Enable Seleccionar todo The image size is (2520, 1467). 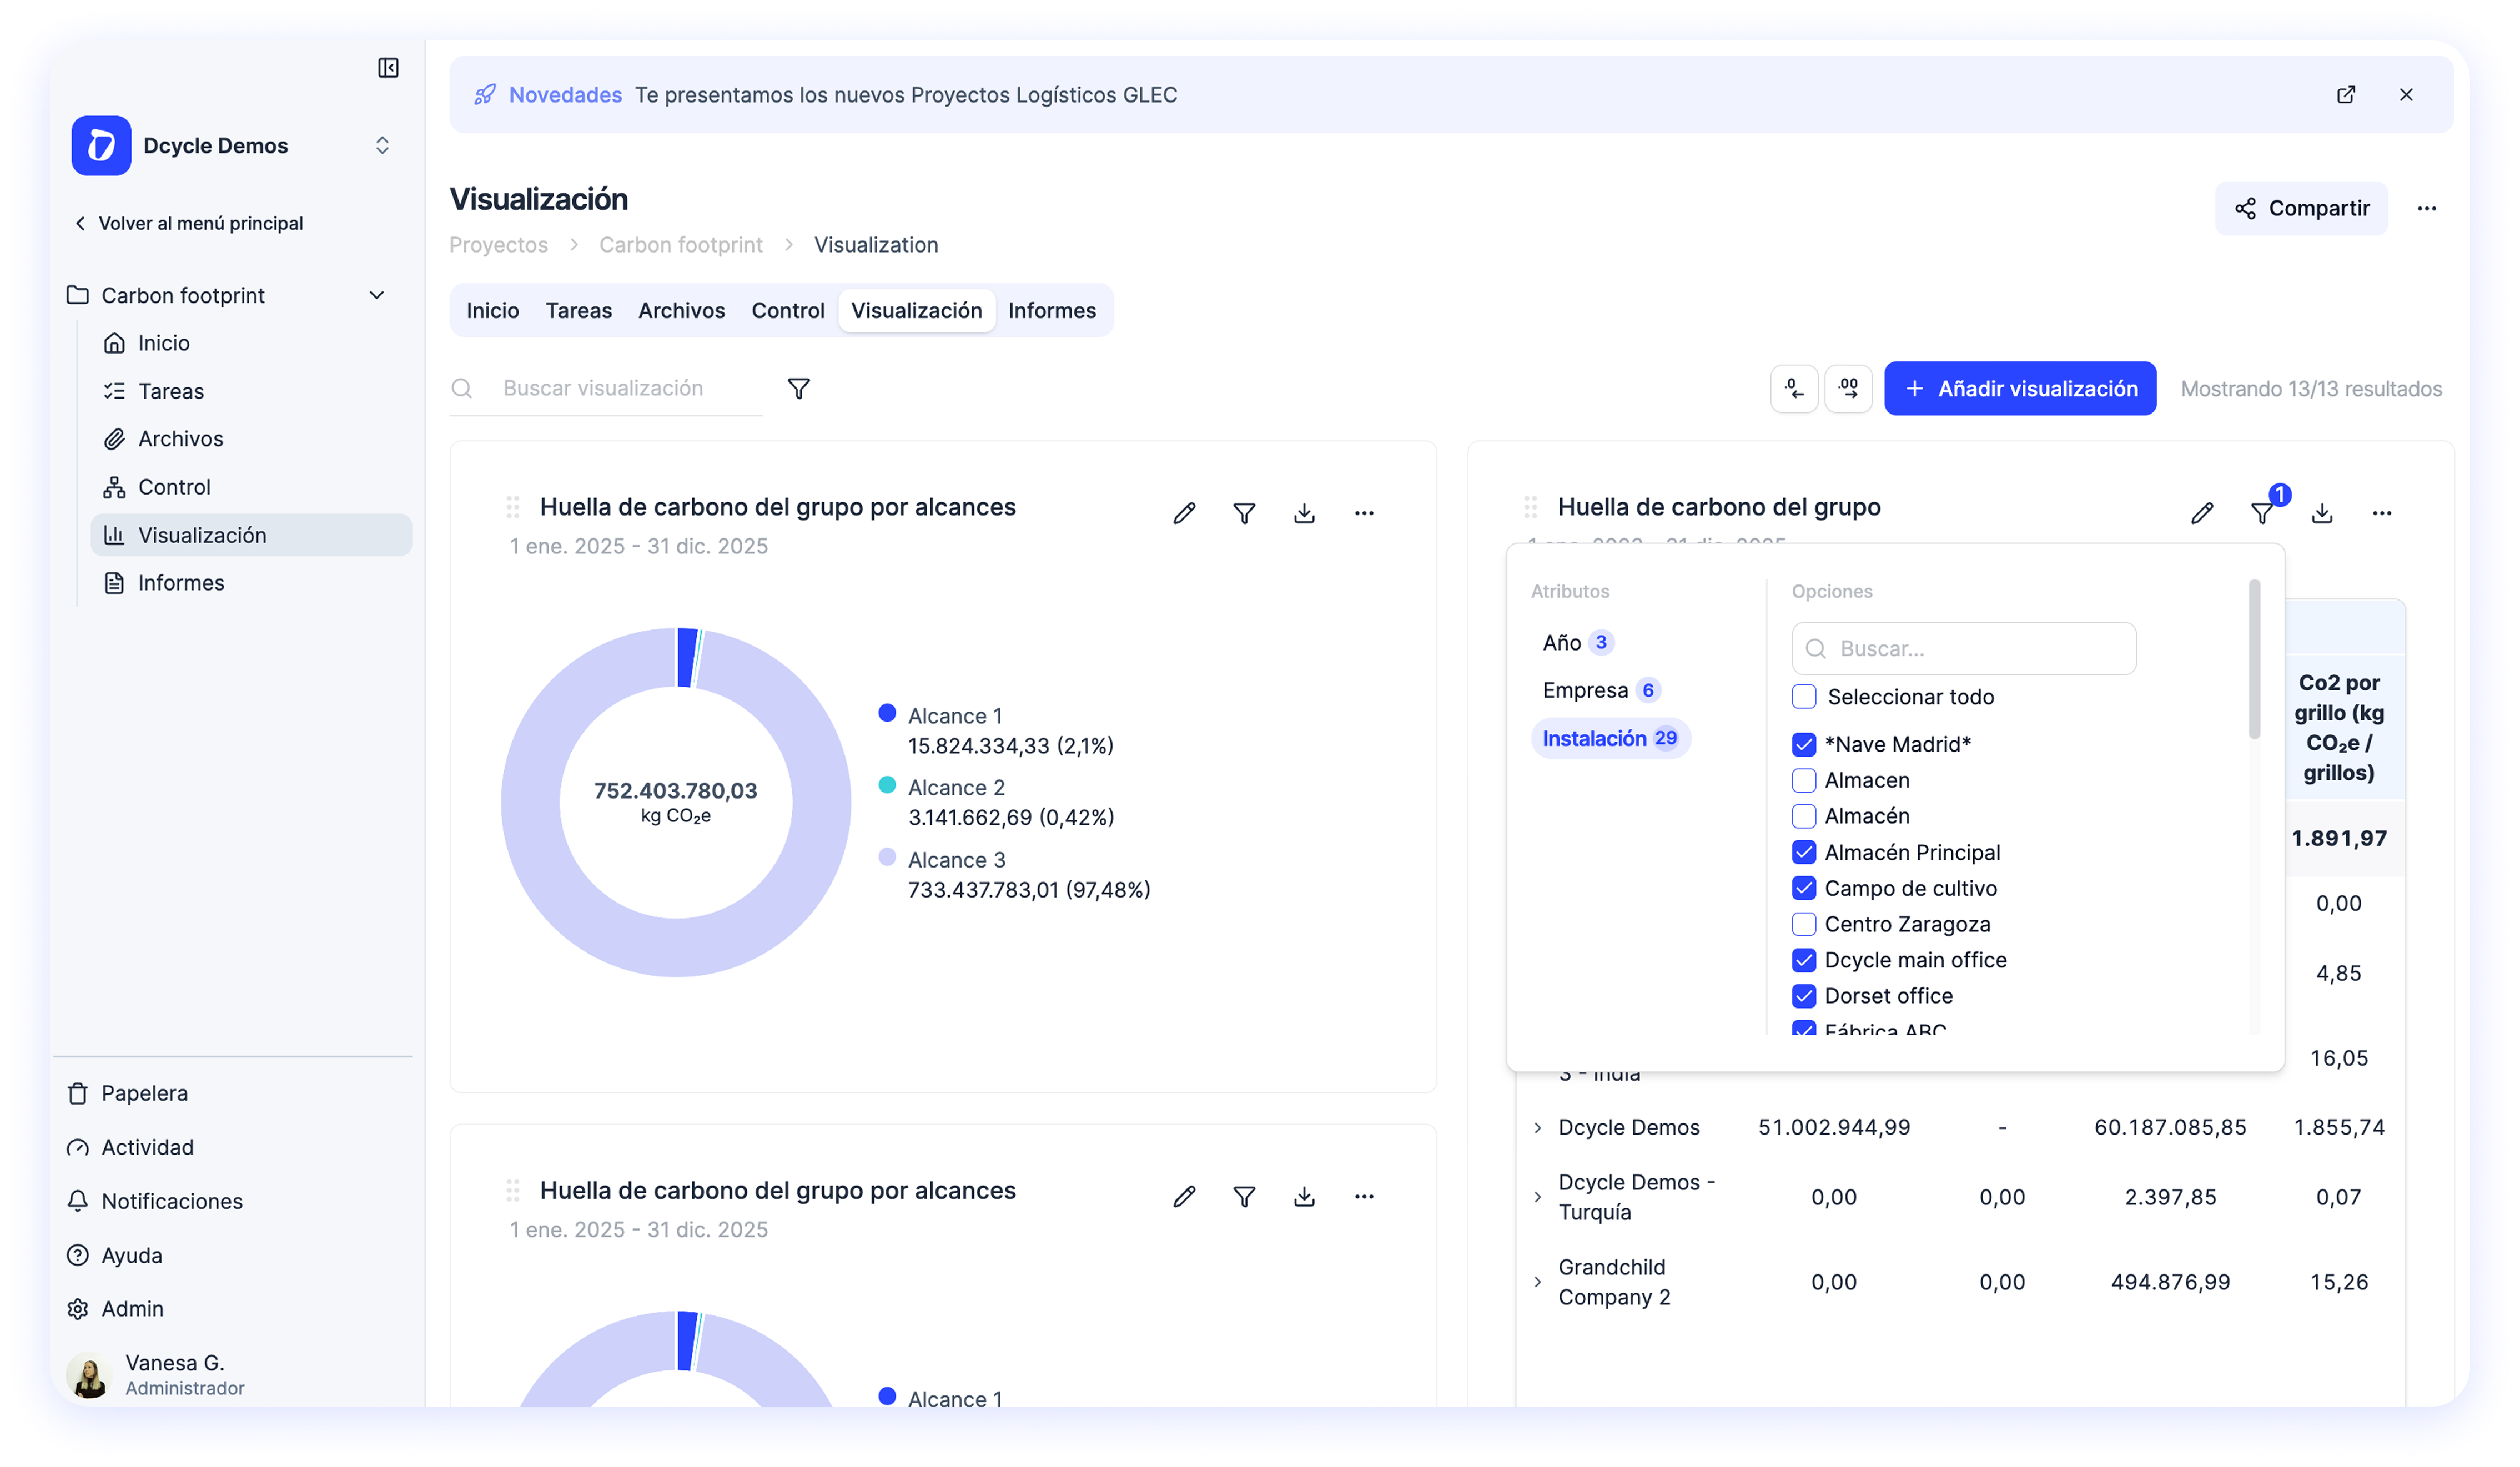coord(1804,696)
